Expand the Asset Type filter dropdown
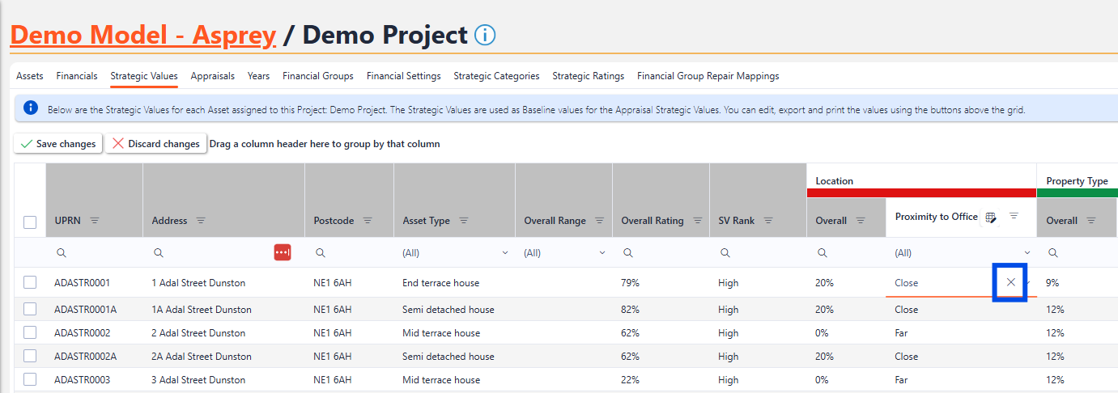 [505, 253]
